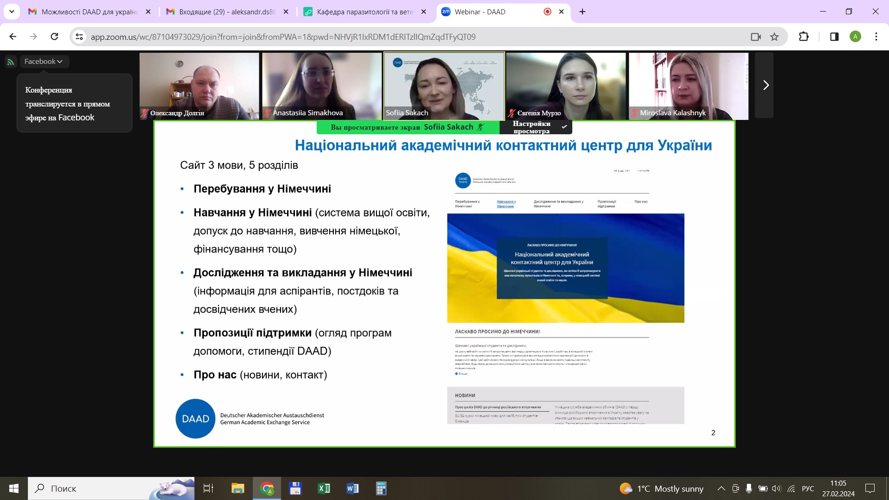This screenshot has width=889, height=500.
Task: Select Євгенія Мурзо video thumbnail
Action: [x=566, y=86]
